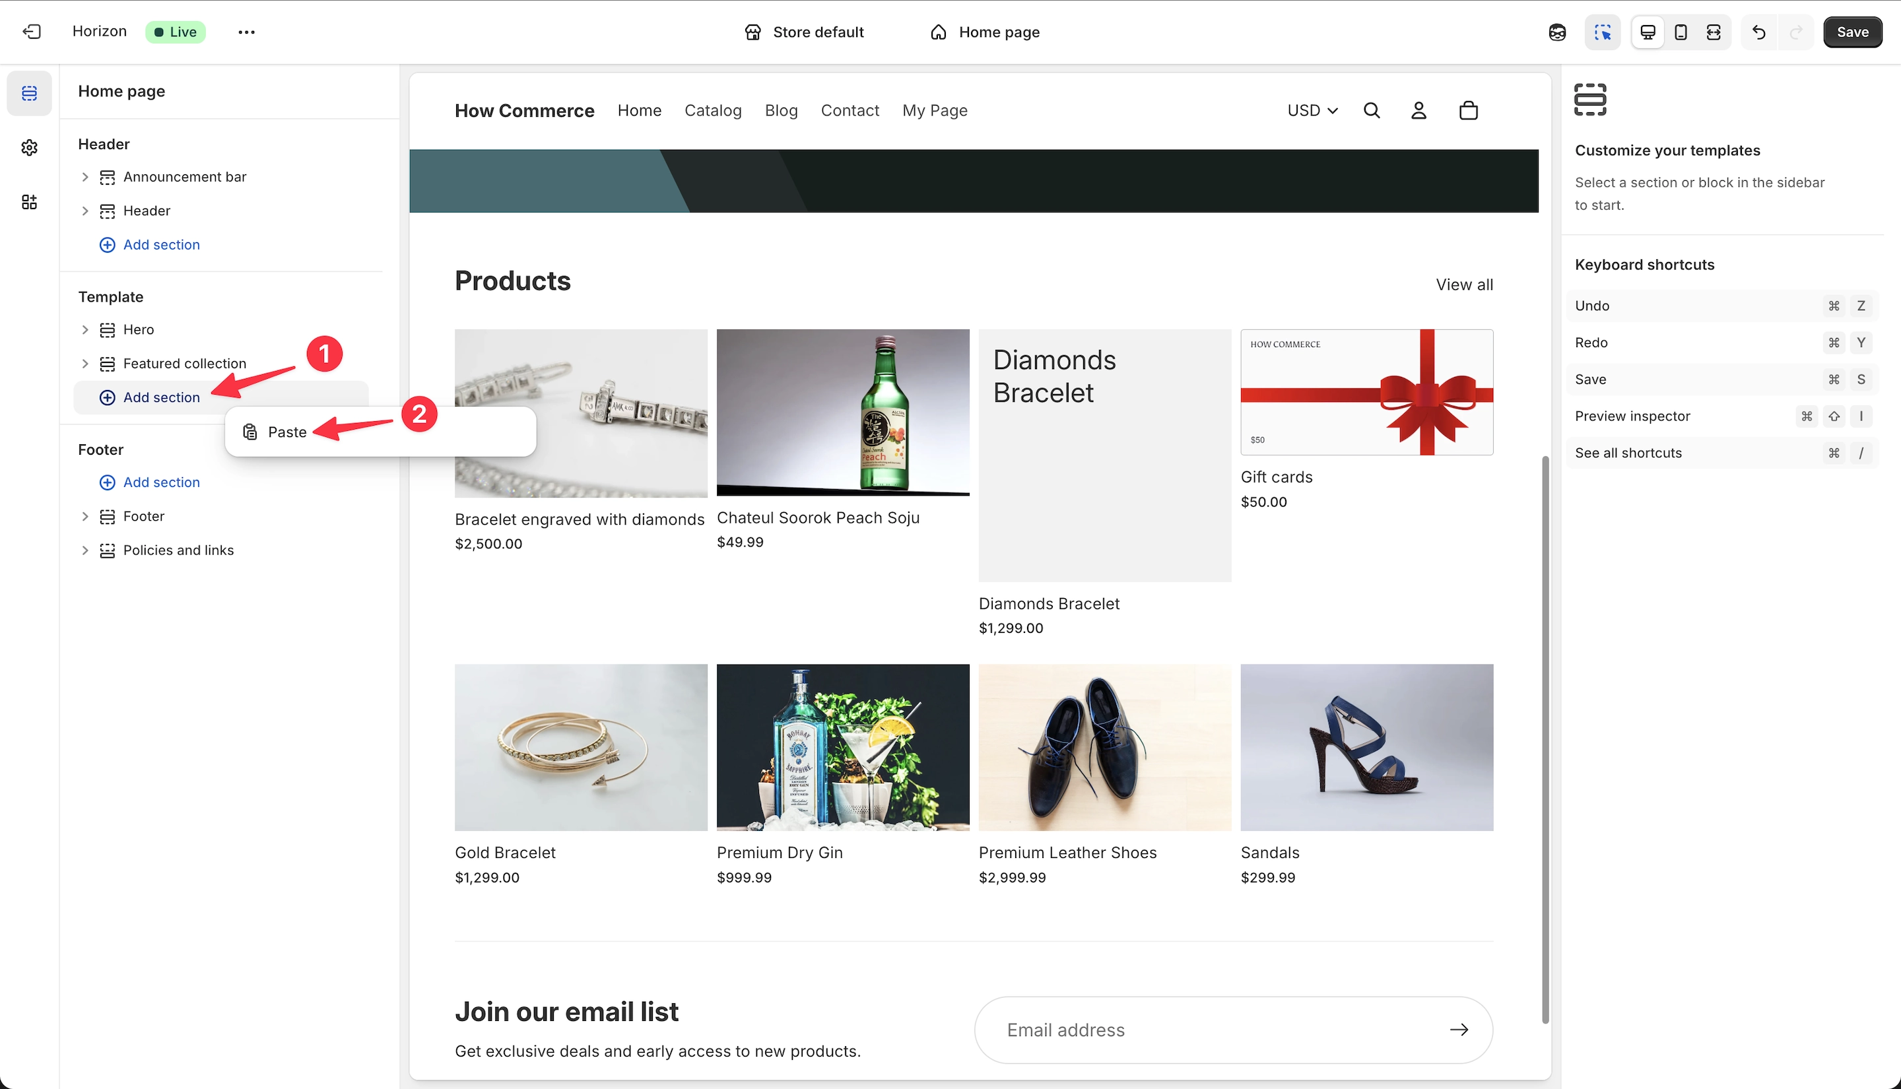Click the exit editor icon

tap(32, 32)
